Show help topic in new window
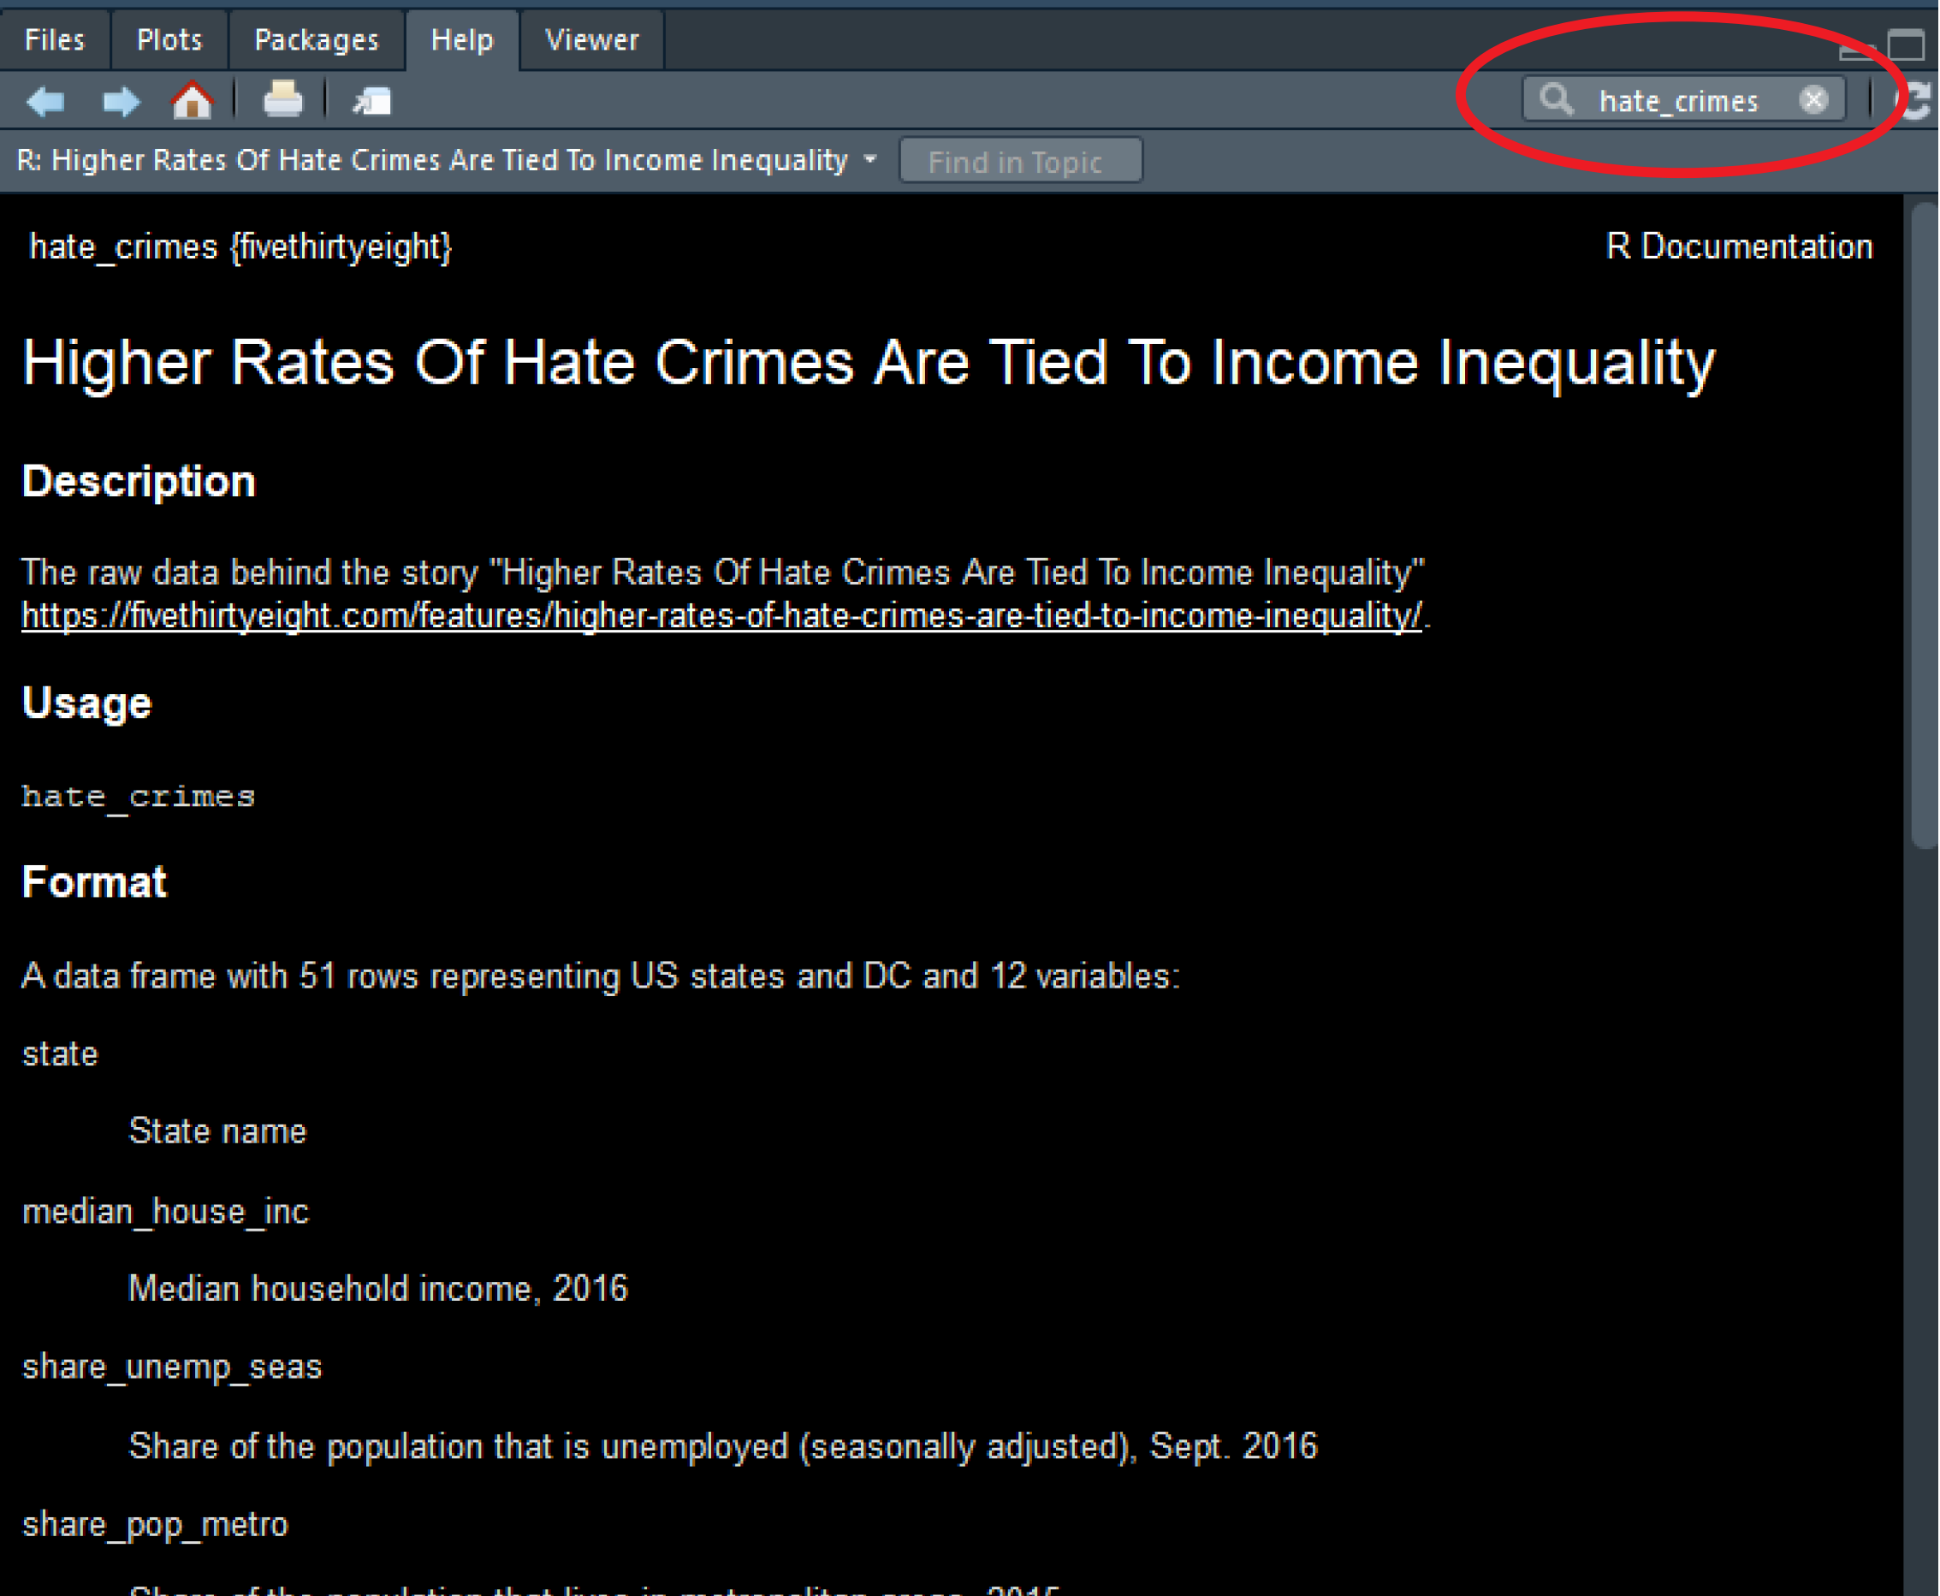The width and height of the screenshot is (1940, 1596). pos(372,100)
